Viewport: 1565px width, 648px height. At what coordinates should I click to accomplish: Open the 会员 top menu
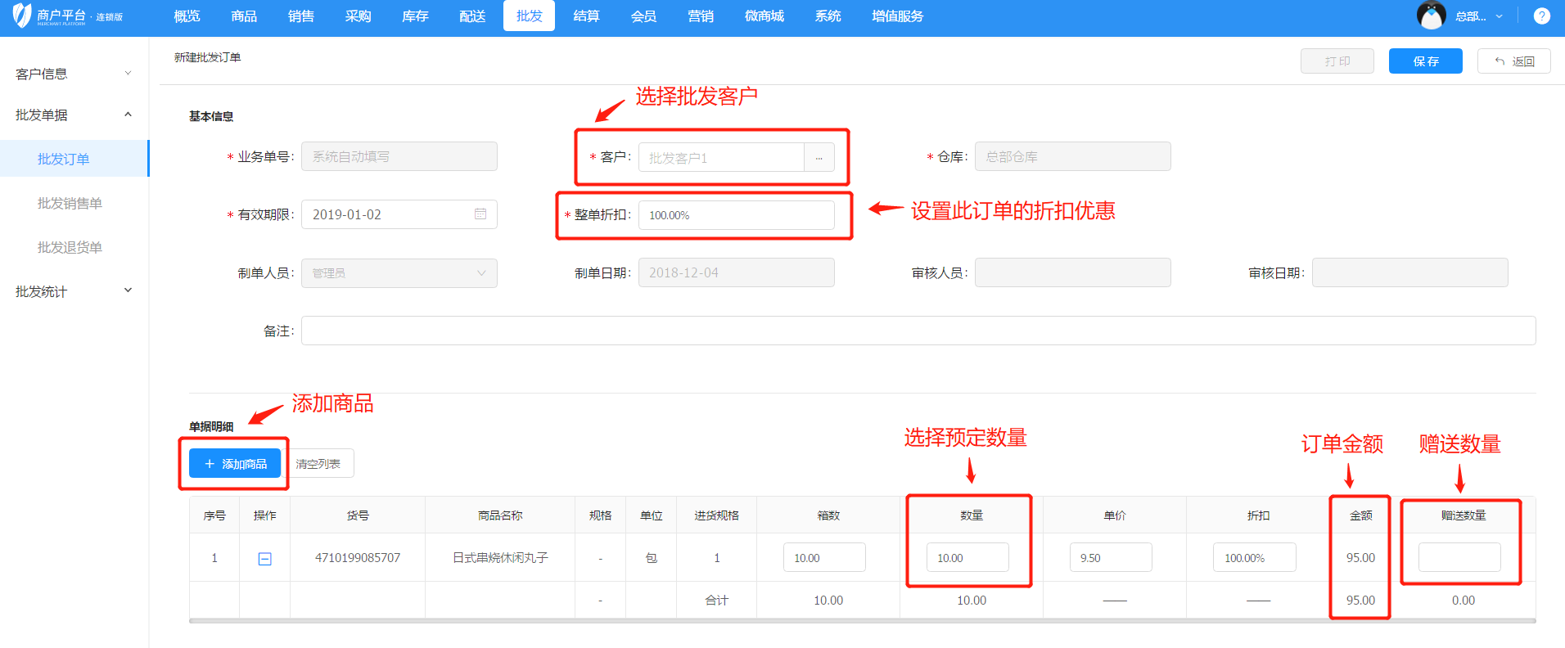643,16
